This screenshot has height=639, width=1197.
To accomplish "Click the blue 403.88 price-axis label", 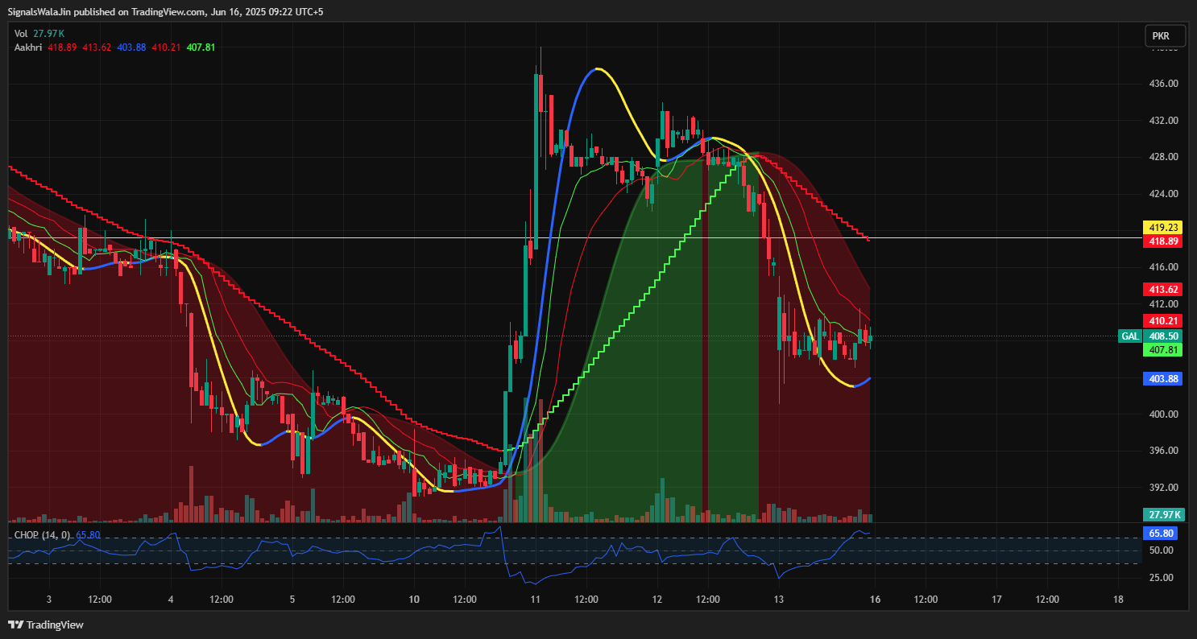I will point(1162,378).
